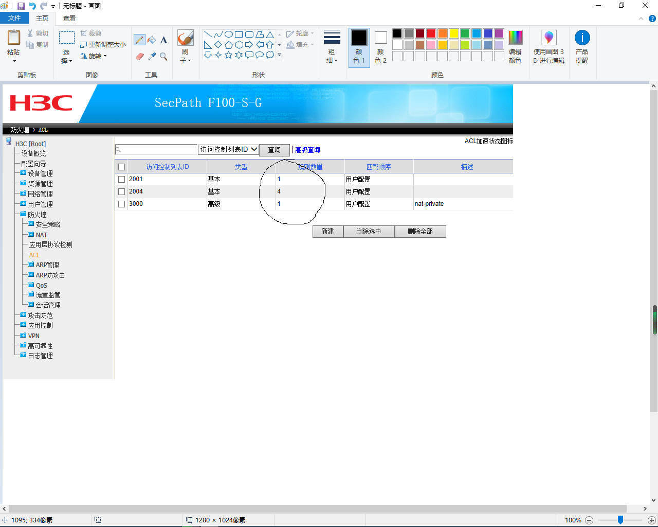
Task: Click 重新调整大小 (Resize) in the ribbon
Action: pos(103,45)
